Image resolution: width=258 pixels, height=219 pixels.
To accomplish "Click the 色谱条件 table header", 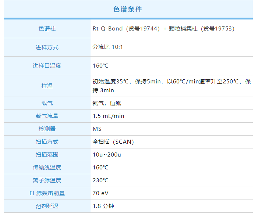I will click(x=128, y=10).
